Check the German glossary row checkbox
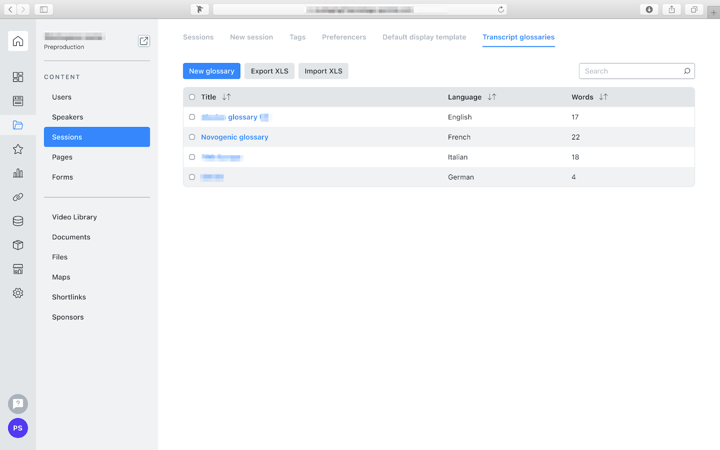 coord(192,177)
